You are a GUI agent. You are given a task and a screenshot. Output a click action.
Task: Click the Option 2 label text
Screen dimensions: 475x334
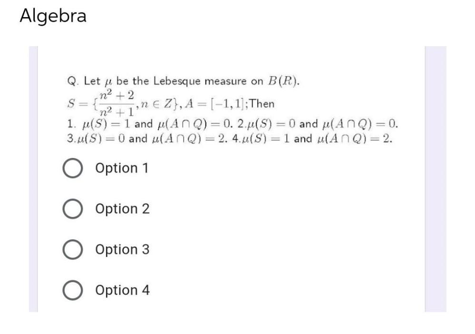tap(122, 208)
